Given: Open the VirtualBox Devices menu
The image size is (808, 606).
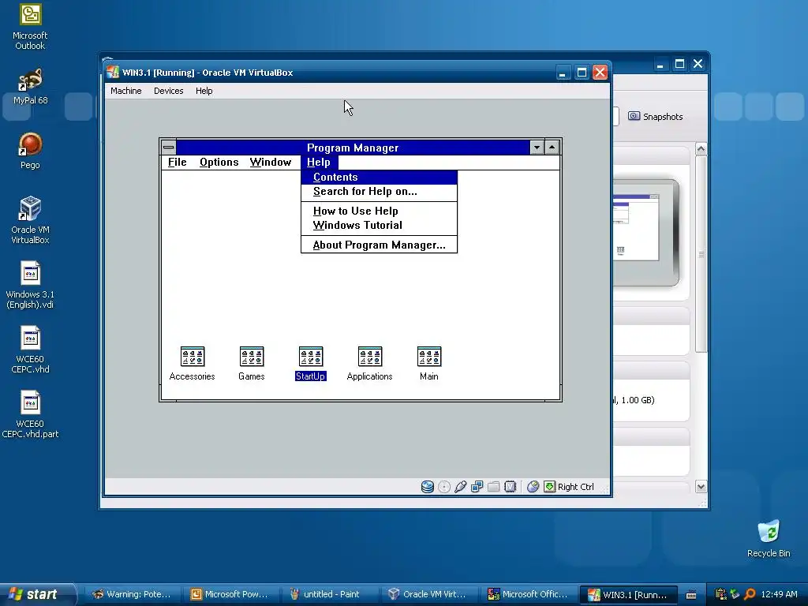Looking at the screenshot, I should (x=169, y=91).
